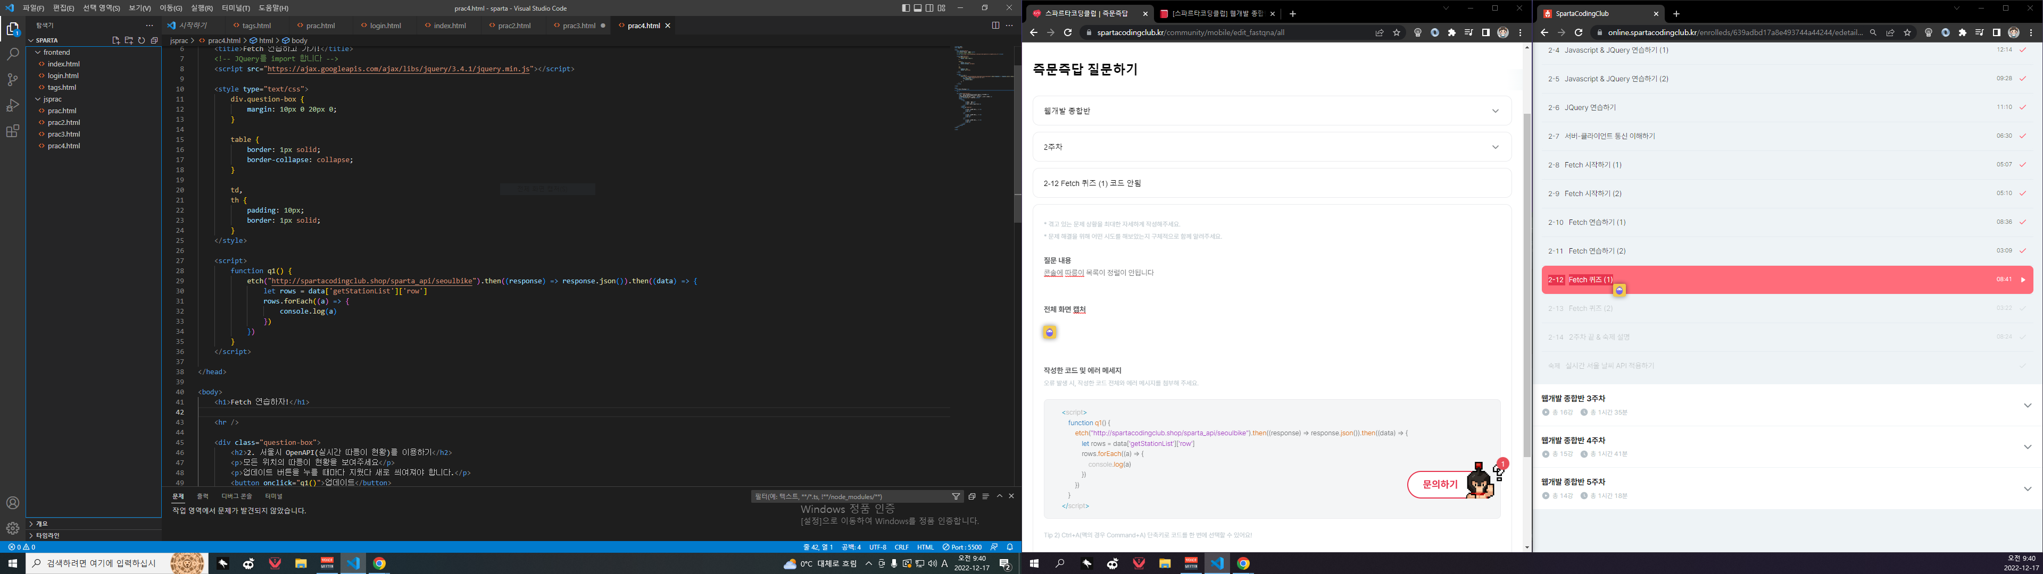Open File Explorer from the taskbar
Screen dimensions: 2043x574
301,564
